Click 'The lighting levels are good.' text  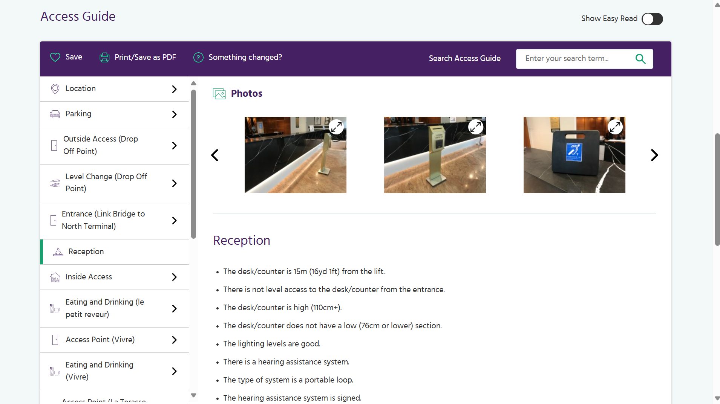pos(272,344)
